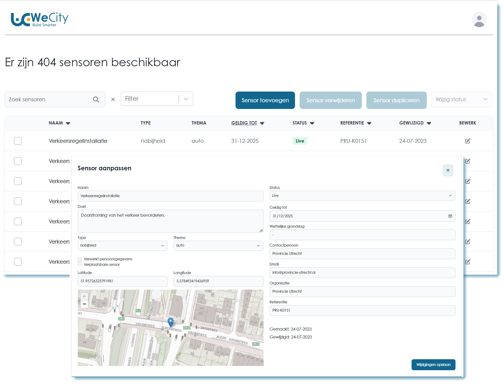Image resolution: width=504 pixels, height=387 pixels.
Task: Click the Sensor verwijderen button
Action: [330, 100]
